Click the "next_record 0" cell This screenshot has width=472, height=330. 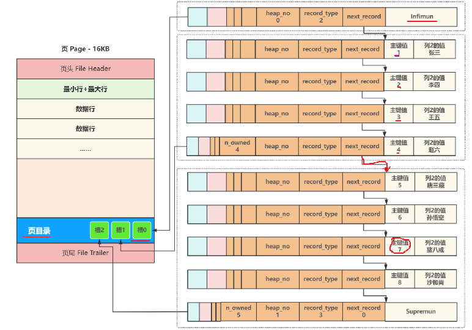[x=364, y=311]
